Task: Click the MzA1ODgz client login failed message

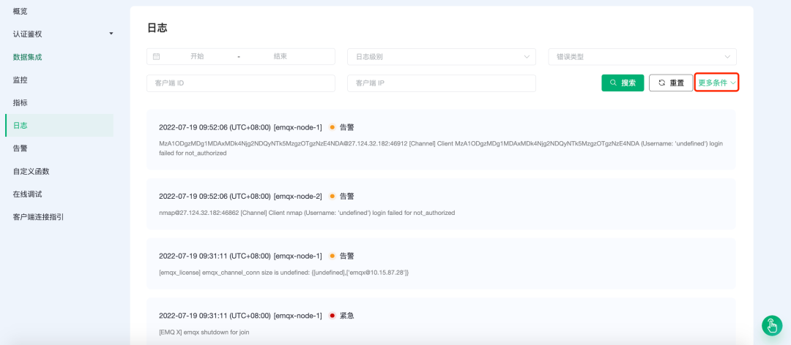Action: click(441, 148)
